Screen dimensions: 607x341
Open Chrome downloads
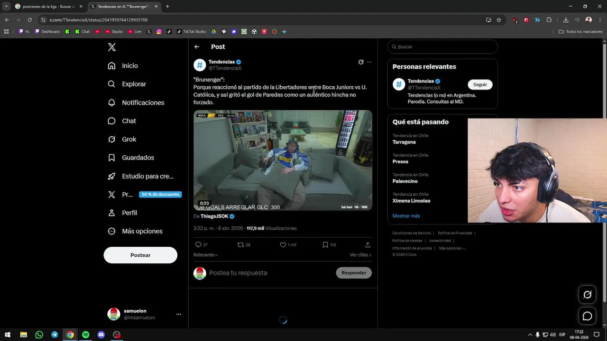pyautogui.click(x=566, y=20)
